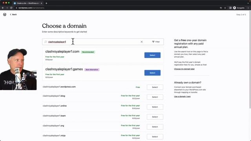Viewport: 251px width, 141px height.
Task: Select the clashroyaleplayer1.blog domain
Action: click(155, 97)
